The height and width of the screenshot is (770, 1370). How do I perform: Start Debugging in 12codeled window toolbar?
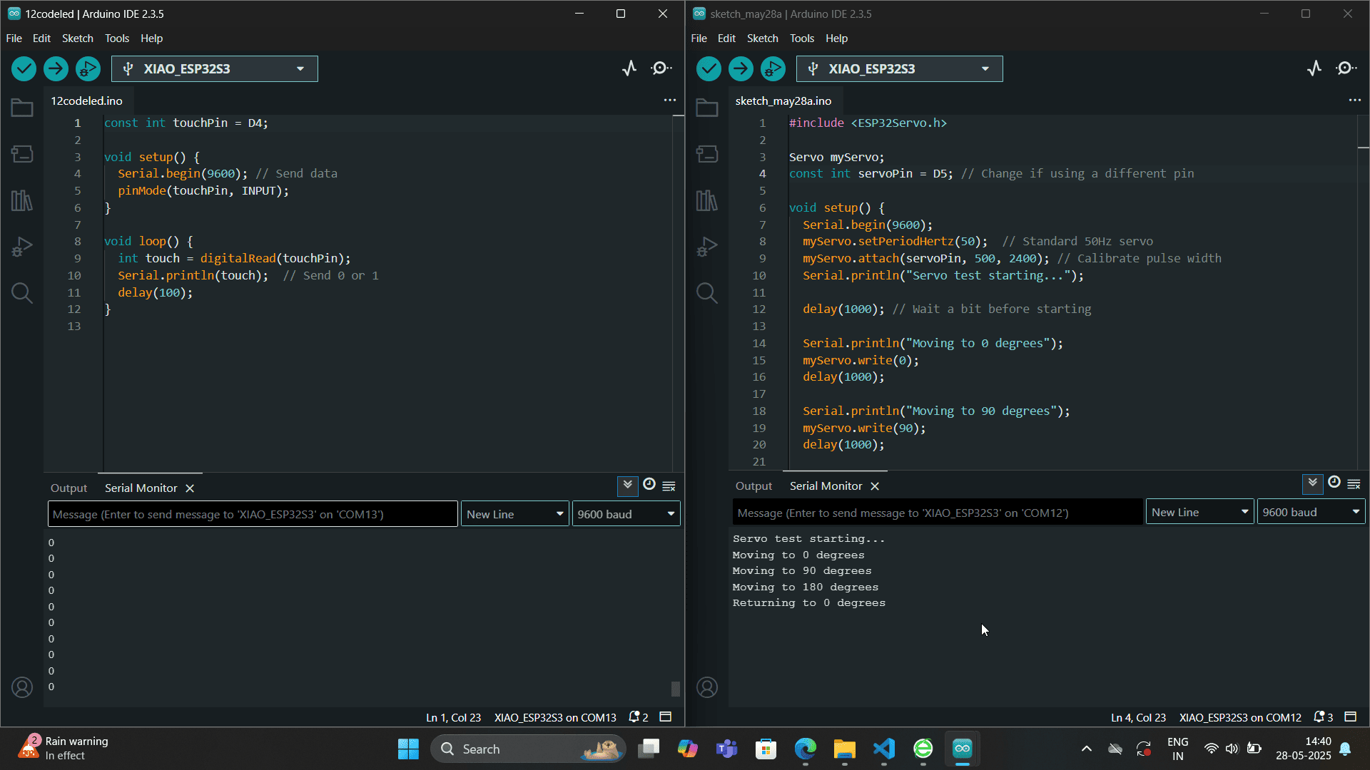click(x=88, y=68)
